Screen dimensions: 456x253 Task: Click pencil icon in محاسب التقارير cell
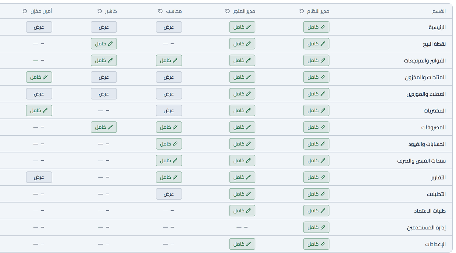click(x=175, y=177)
